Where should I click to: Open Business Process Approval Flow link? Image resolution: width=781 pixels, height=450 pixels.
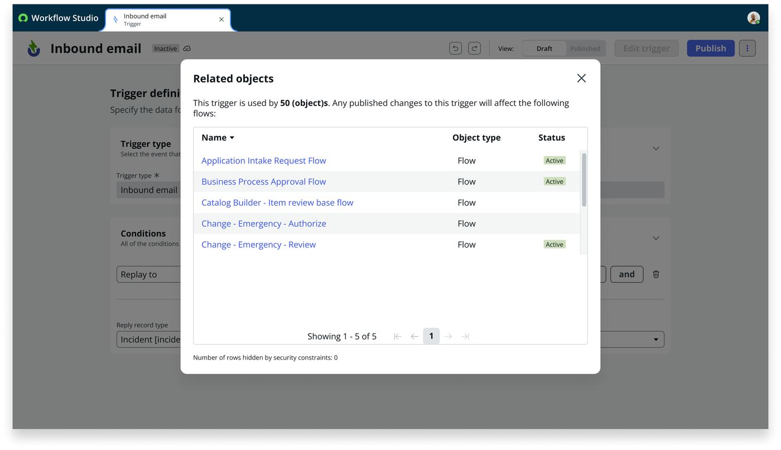click(x=263, y=182)
